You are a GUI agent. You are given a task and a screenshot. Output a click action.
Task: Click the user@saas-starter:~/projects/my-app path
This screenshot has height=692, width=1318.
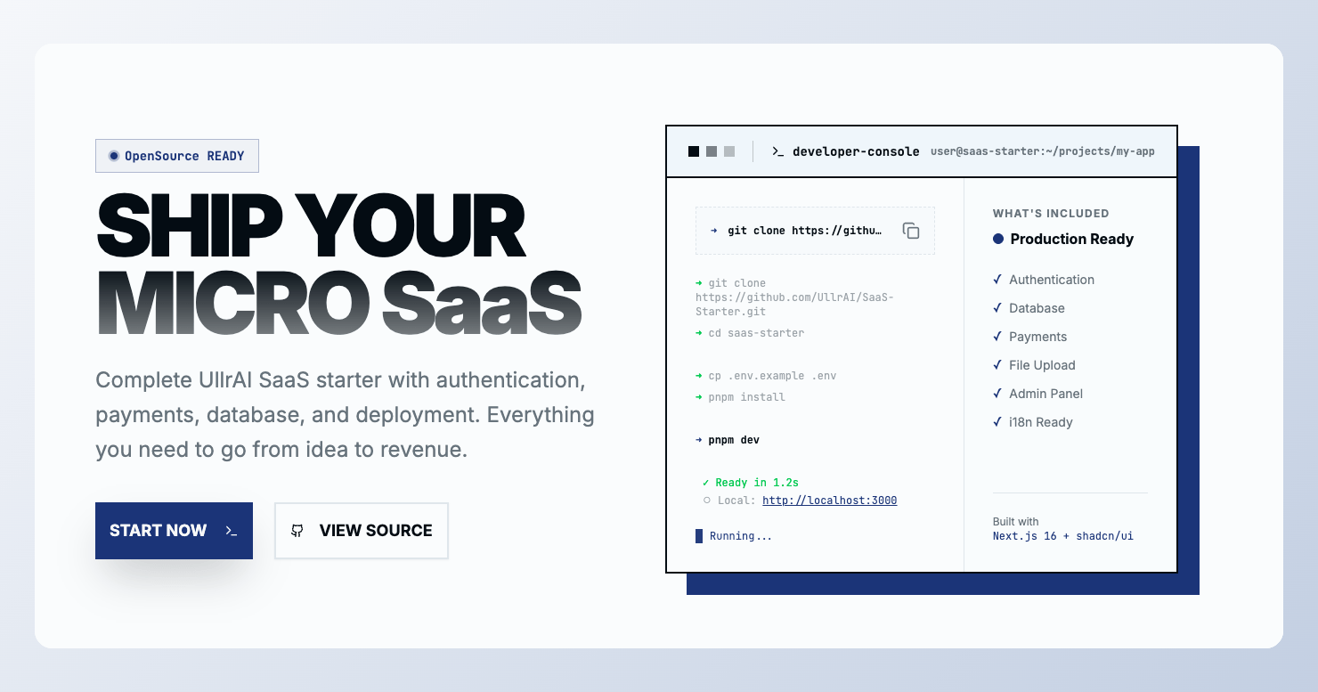pyautogui.click(x=1043, y=151)
